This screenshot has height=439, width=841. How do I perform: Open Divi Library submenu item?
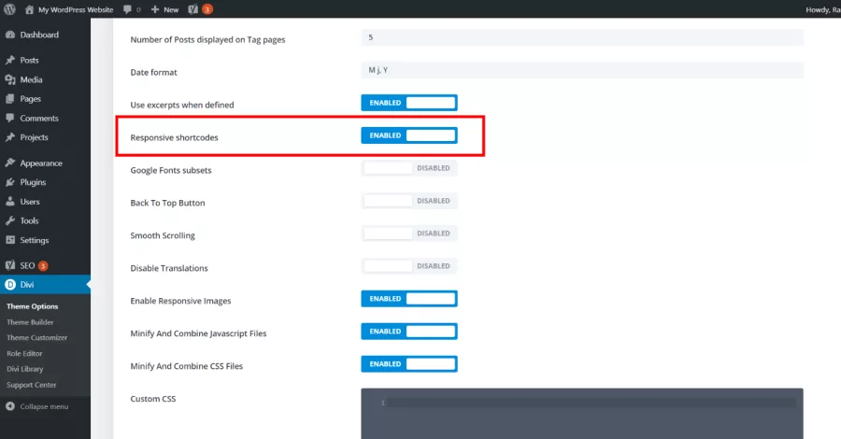pyautogui.click(x=24, y=369)
